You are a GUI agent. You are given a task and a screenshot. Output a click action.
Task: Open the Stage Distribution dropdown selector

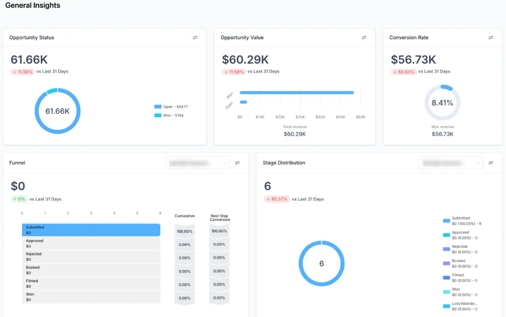451,163
